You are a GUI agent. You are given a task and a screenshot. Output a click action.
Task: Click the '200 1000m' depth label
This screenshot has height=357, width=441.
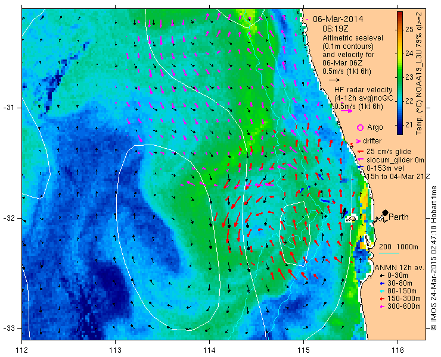click(399, 247)
